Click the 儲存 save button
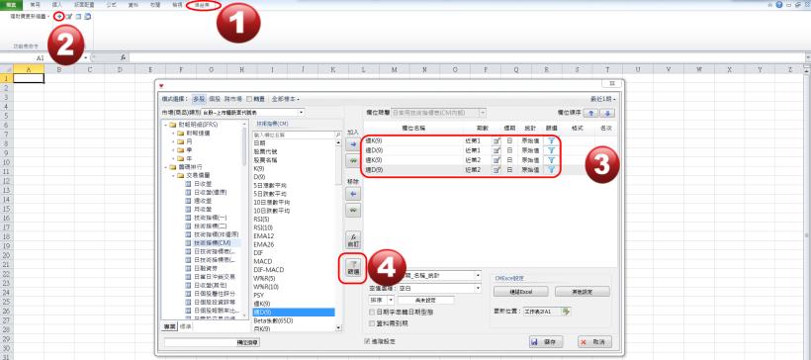The height and width of the screenshot is (360, 811). pos(545,342)
